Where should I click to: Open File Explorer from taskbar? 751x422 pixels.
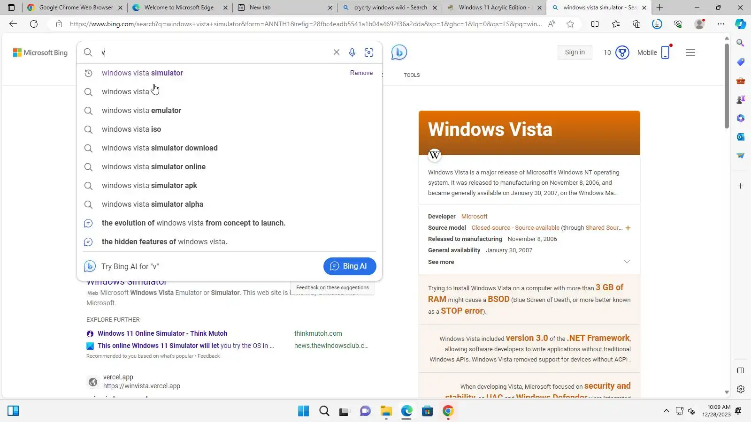pos(386,411)
